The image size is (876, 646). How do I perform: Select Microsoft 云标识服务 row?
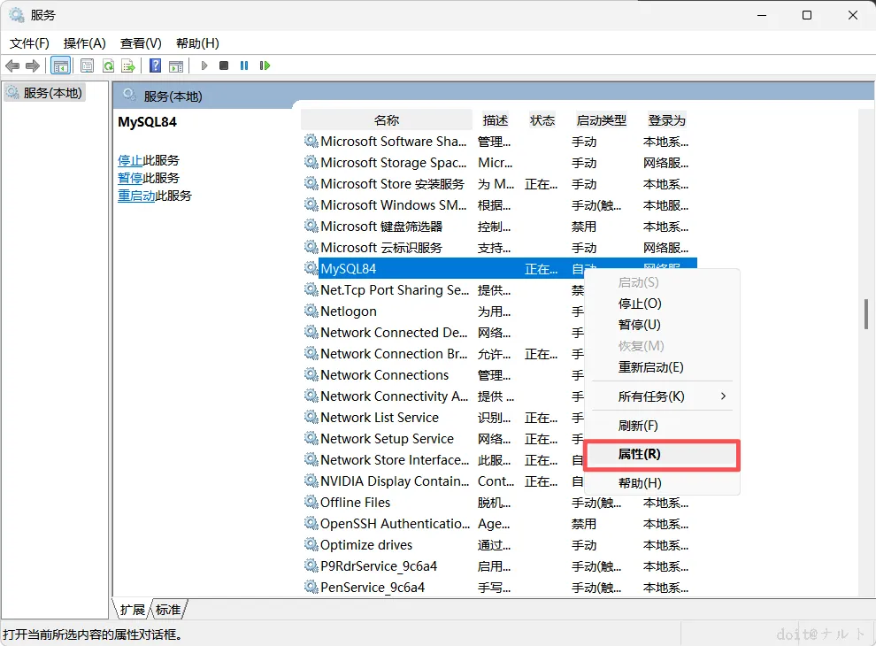pos(499,248)
